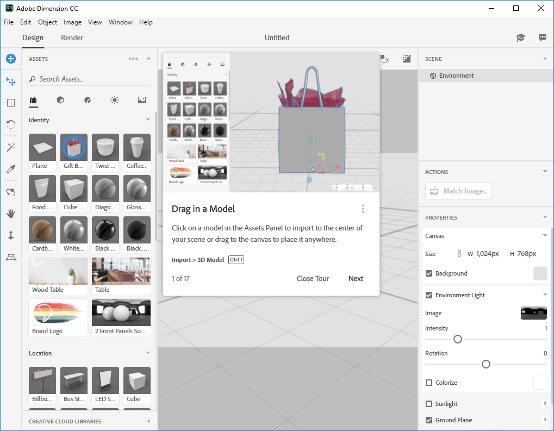Collapse the Scene panel header

544,58
